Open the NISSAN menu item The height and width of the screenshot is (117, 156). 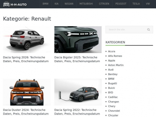pos(69,4)
